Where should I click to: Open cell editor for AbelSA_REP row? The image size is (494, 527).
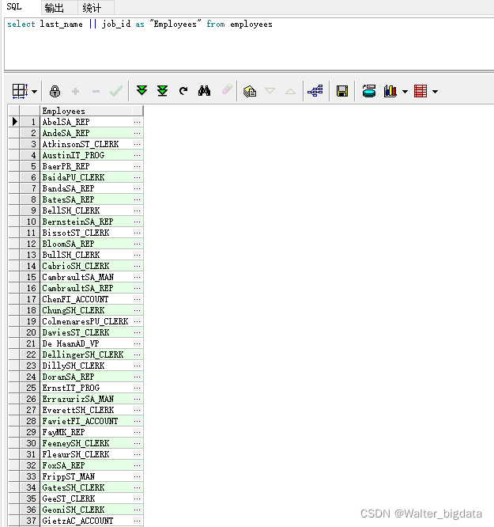[137, 122]
